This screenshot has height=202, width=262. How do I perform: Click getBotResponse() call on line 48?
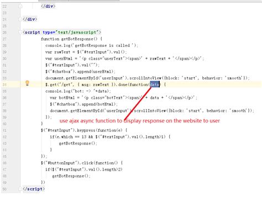click(x=71, y=176)
